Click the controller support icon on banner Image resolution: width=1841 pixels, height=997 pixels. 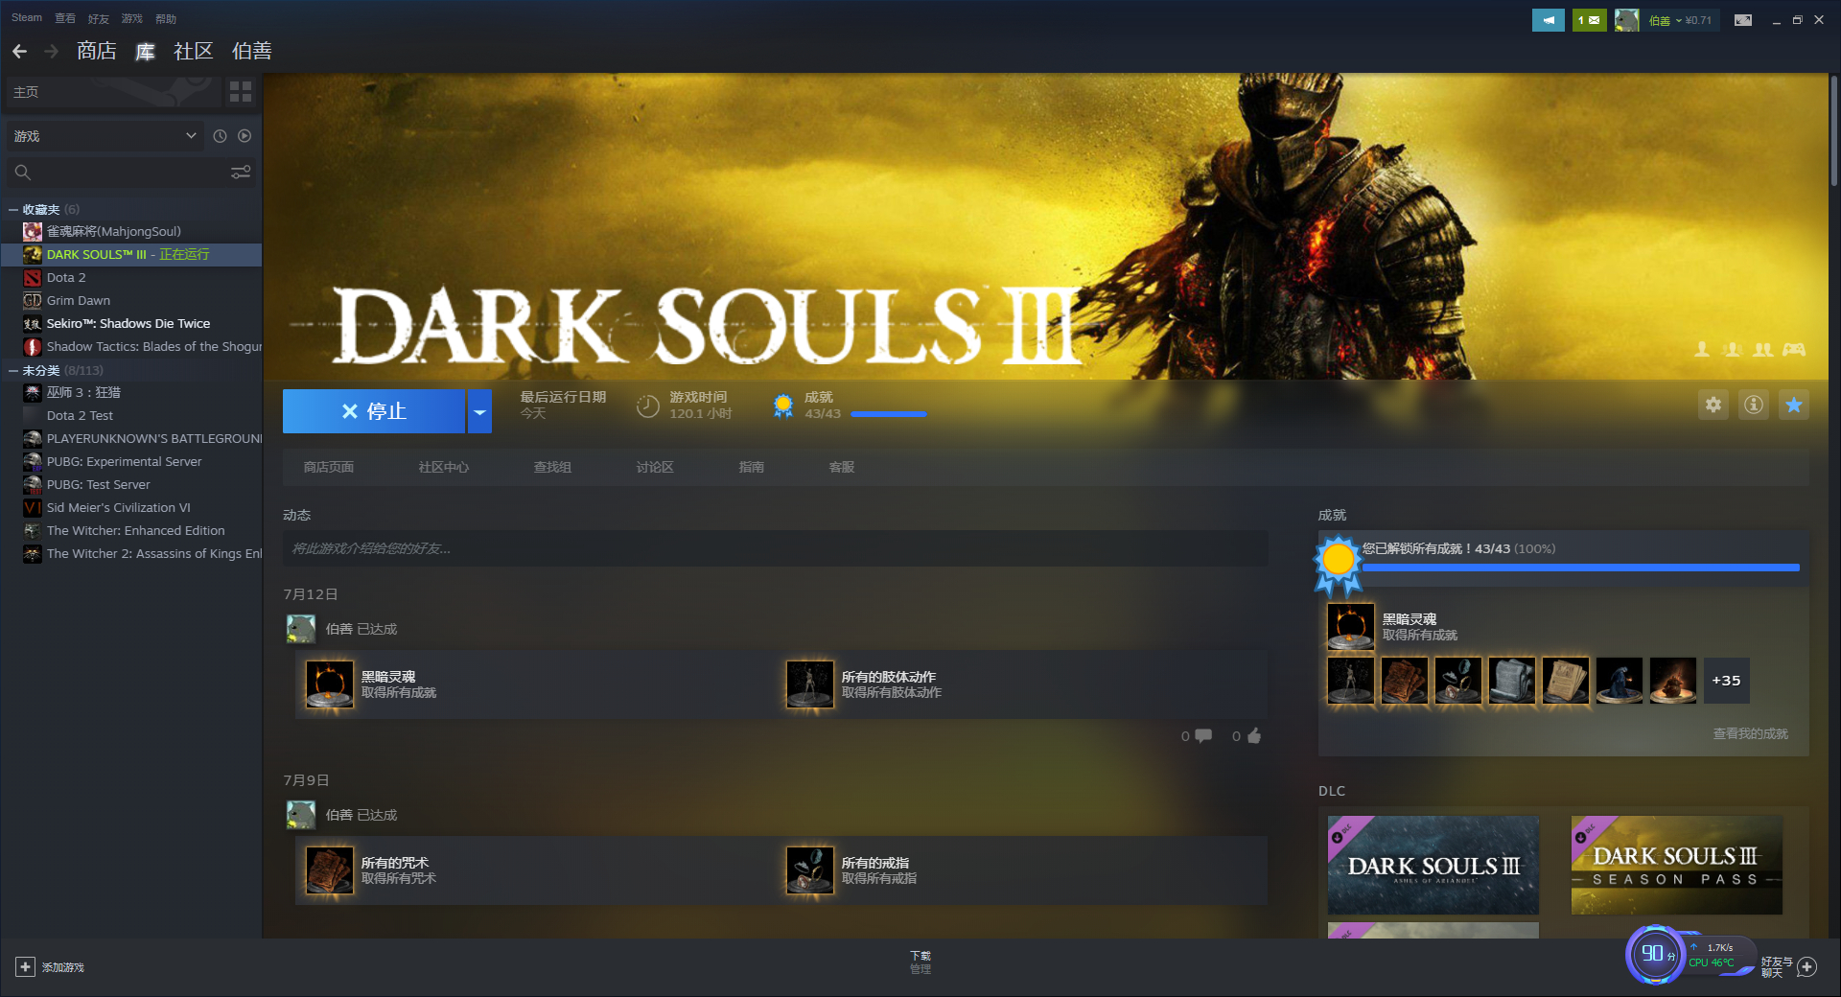[x=1794, y=349]
